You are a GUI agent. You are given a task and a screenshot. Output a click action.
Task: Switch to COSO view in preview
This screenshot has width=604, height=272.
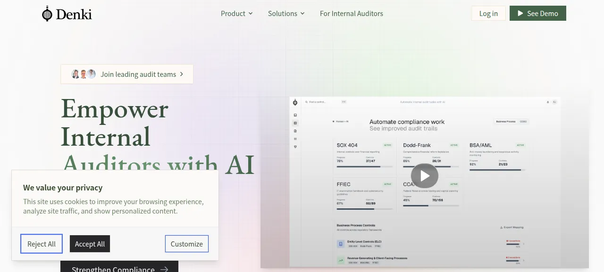coord(523,121)
